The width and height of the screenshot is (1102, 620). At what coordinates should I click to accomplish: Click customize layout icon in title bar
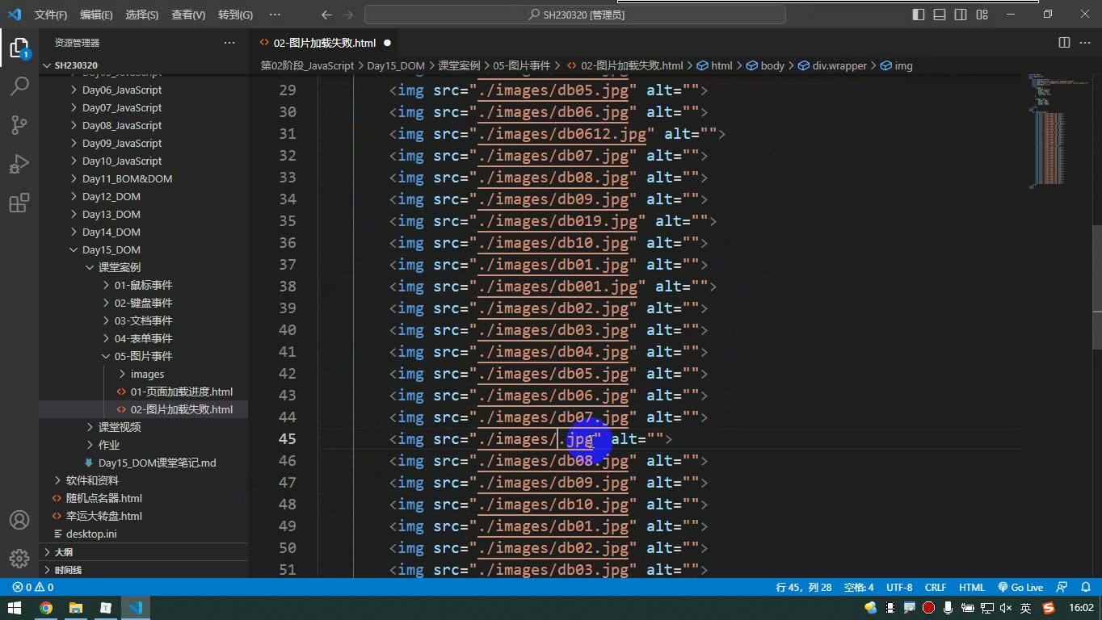click(x=982, y=15)
